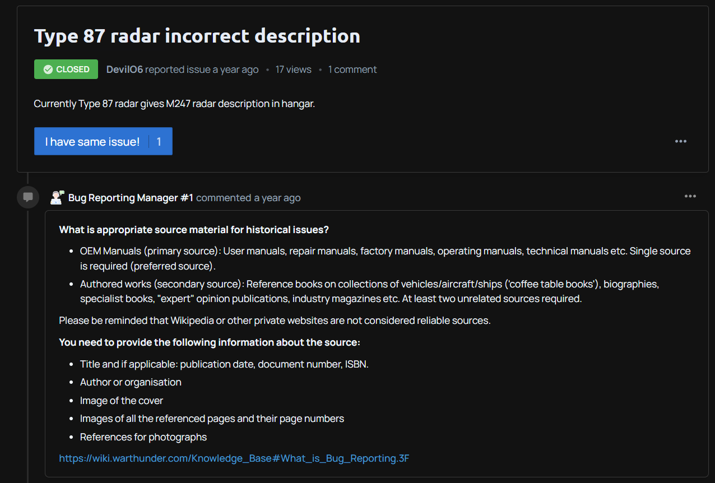Screen dimensions: 715x483
Task: Open the issue report options ellipsis menu
Action: click(680, 141)
